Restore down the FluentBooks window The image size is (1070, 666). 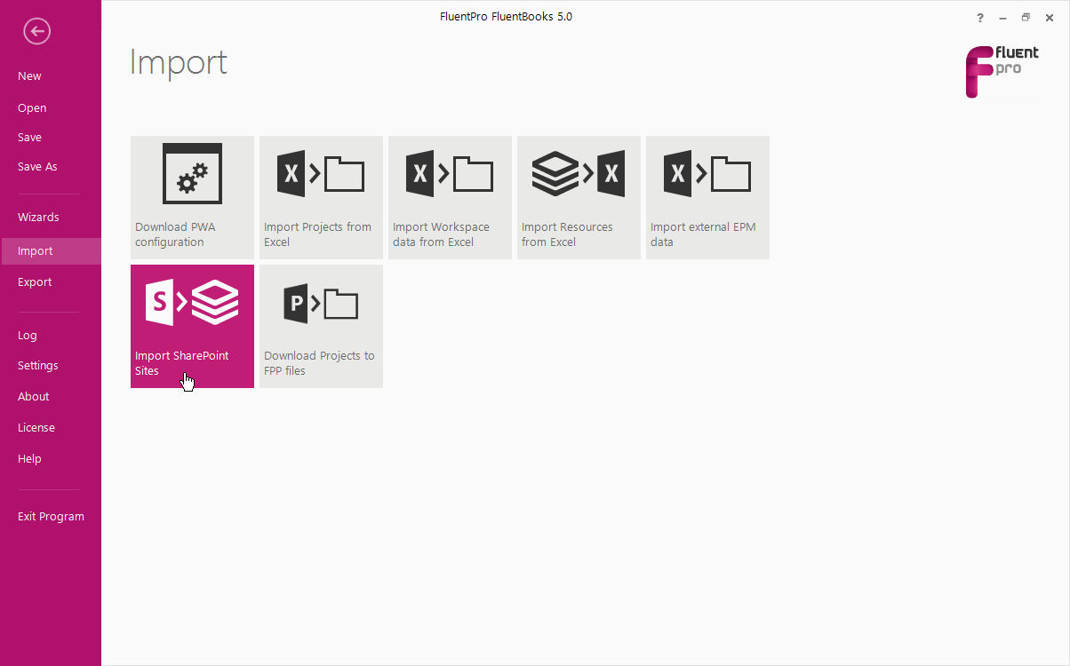pyautogui.click(x=1026, y=18)
